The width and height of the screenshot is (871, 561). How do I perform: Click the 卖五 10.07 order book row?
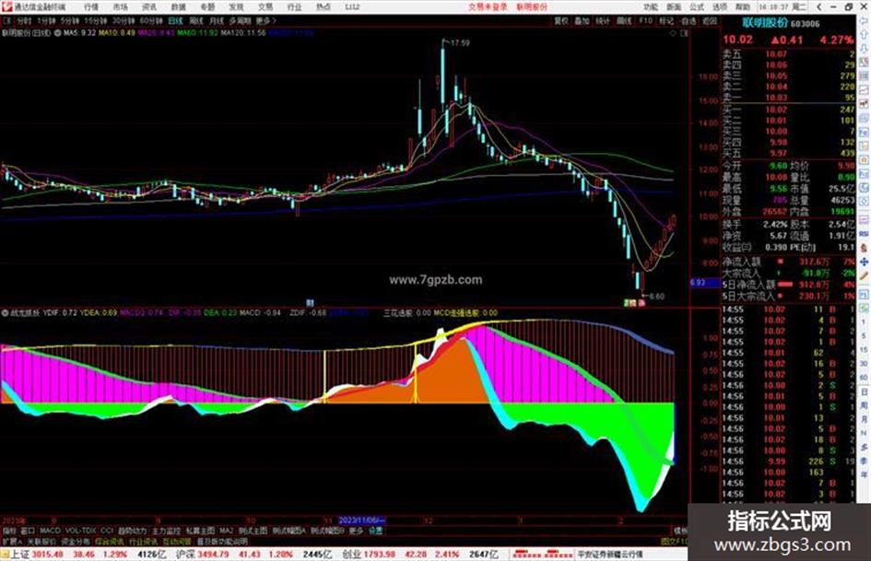click(788, 54)
